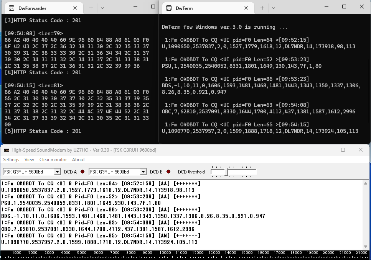
Task: Click the monitor scrollbar up arrow
Action: click(366, 183)
